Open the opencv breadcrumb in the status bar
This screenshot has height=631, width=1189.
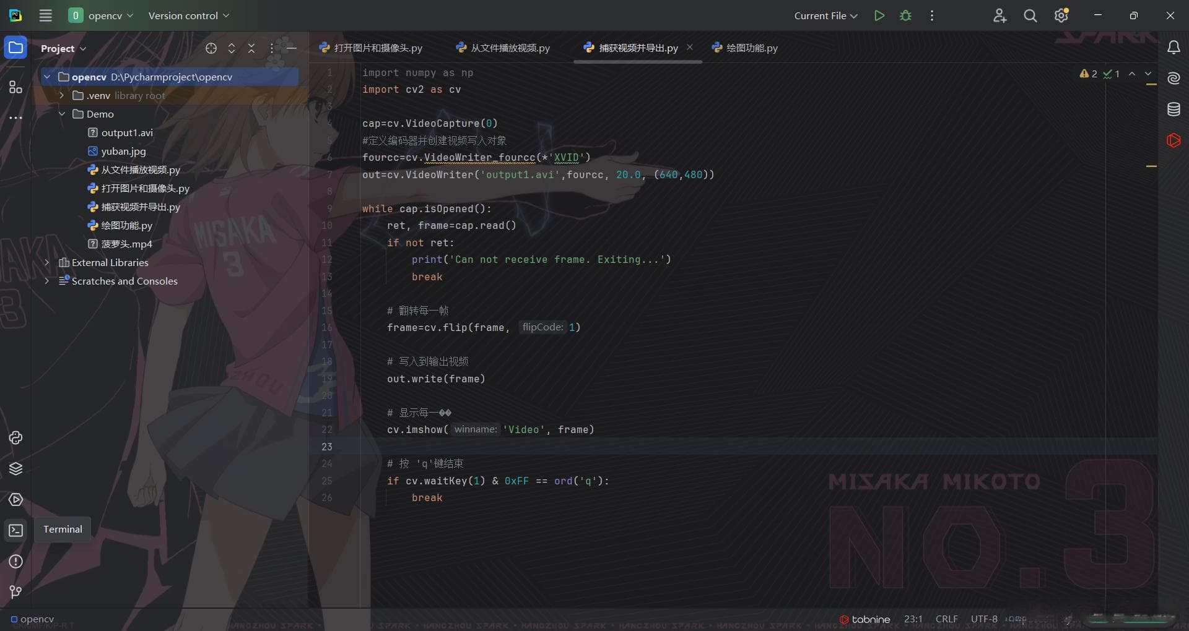click(33, 619)
